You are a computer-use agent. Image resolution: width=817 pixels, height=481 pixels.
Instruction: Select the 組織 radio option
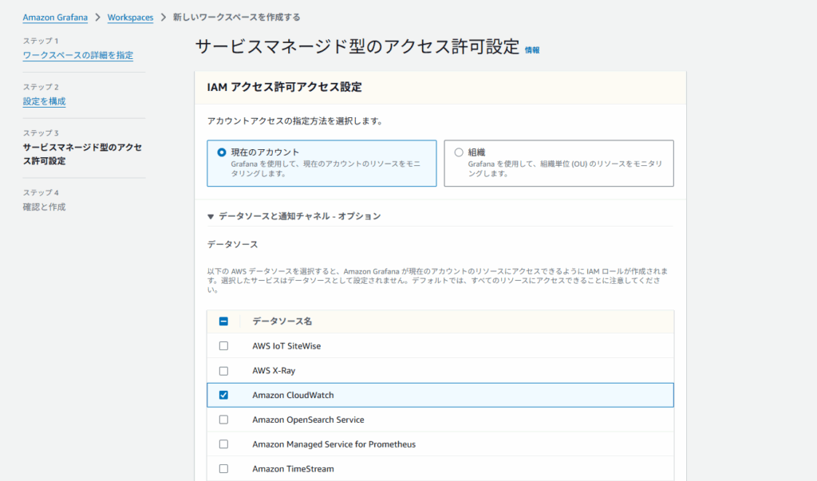click(x=459, y=152)
